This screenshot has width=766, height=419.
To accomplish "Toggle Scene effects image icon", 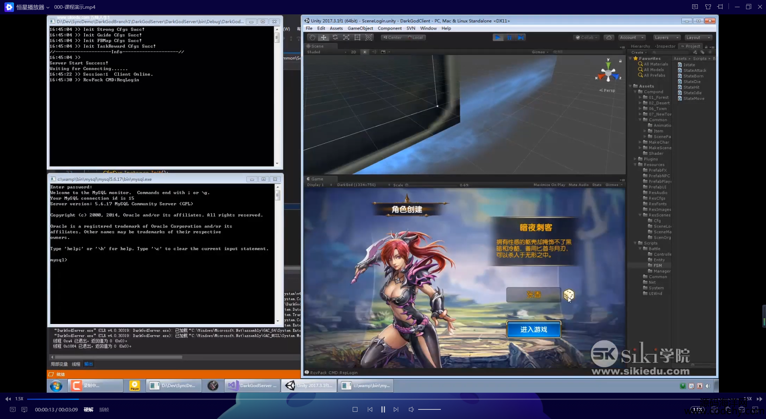I will click(x=383, y=52).
